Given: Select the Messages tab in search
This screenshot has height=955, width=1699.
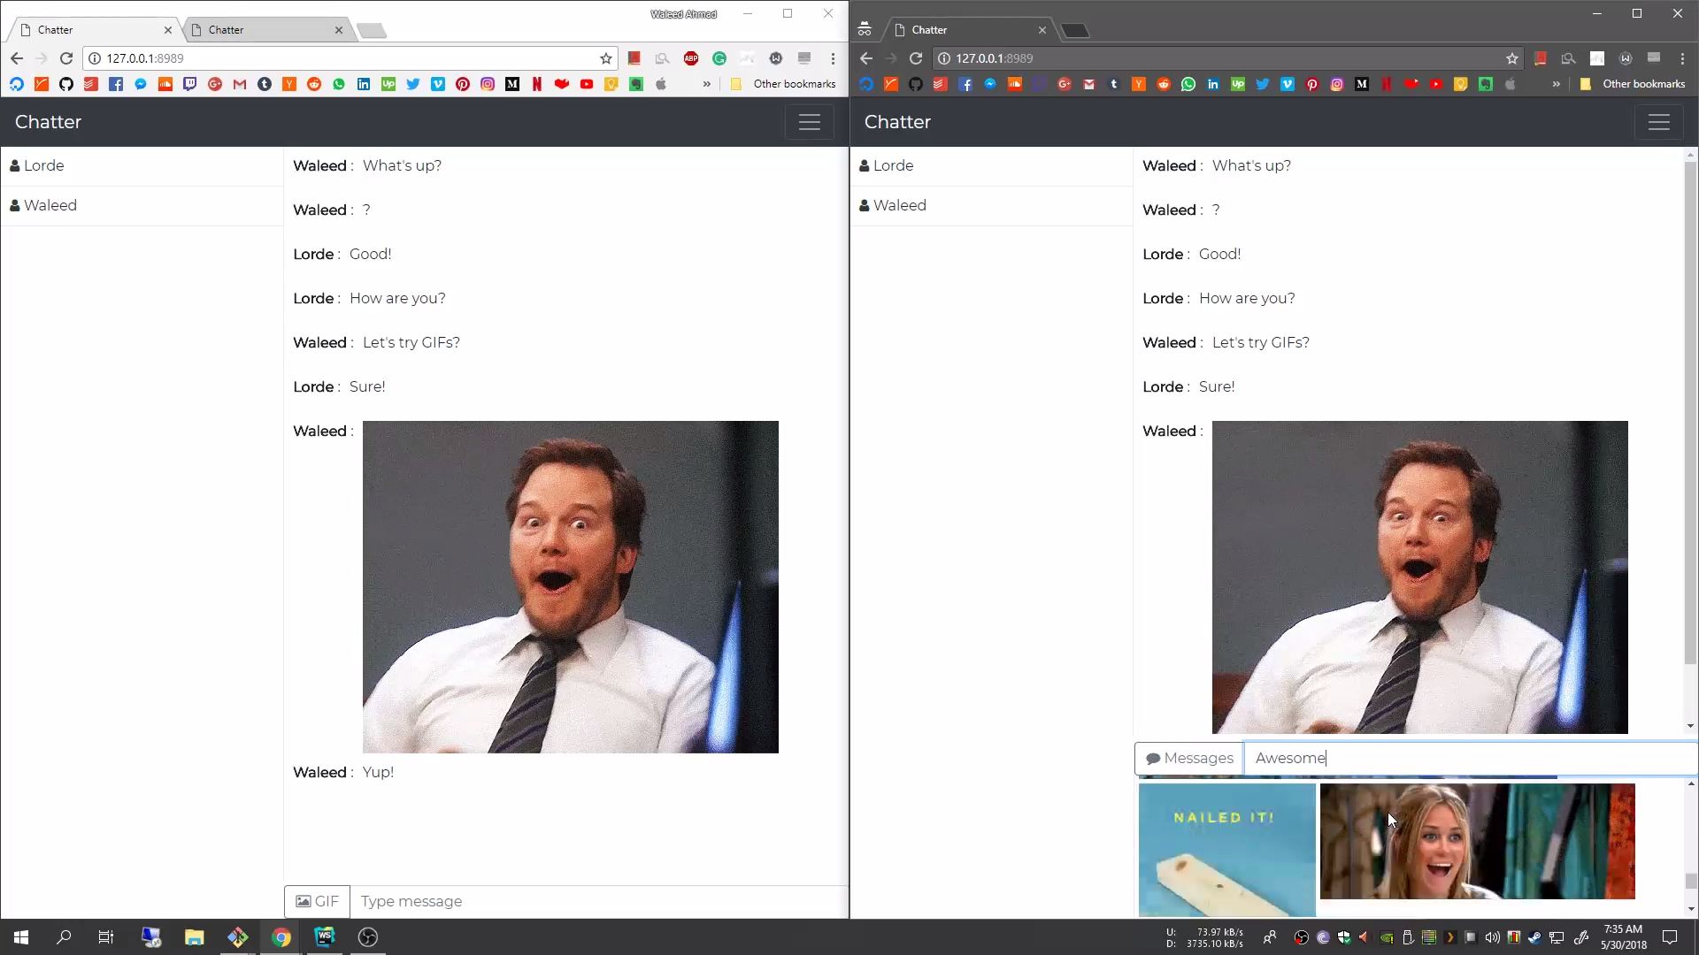Looking at the screenshot, I should (1188, 757).
